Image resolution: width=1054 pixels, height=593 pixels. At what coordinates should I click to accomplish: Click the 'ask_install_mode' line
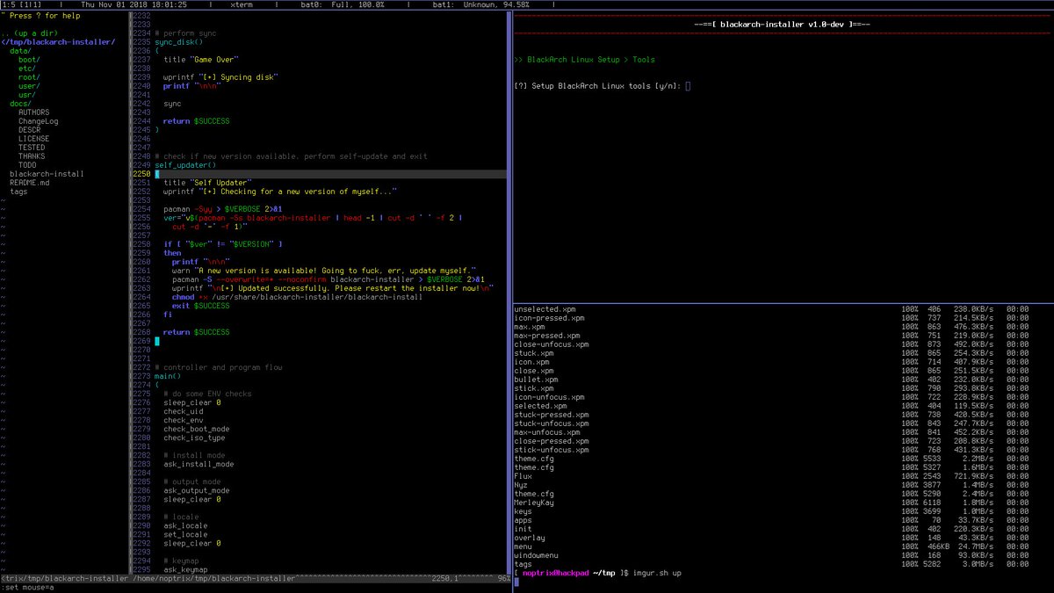[199, 464]
